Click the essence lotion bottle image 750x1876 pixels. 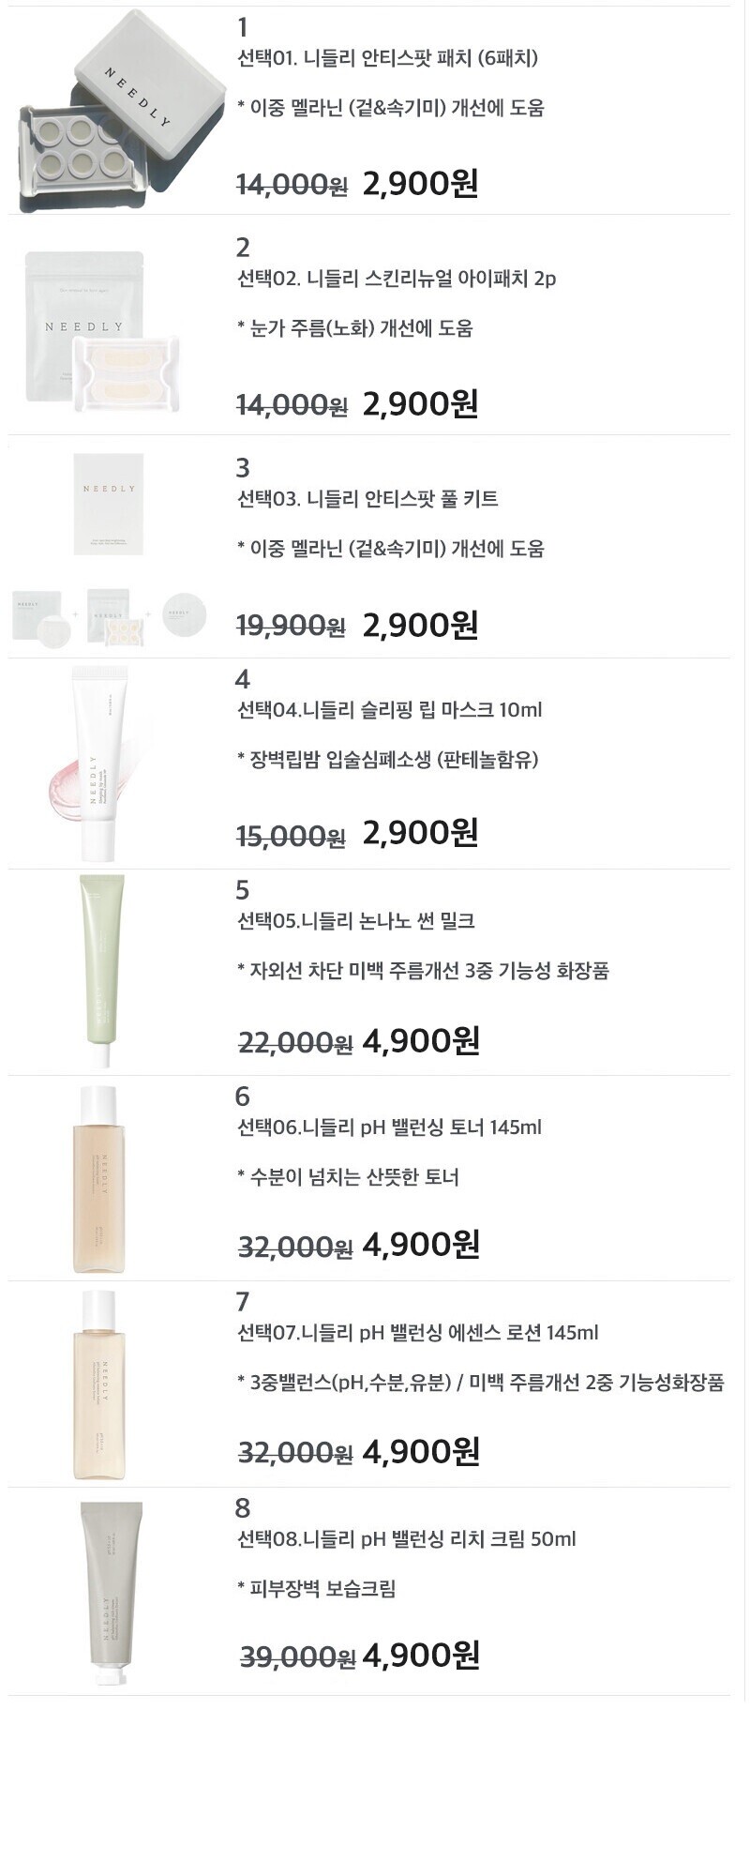point(98,1384)
